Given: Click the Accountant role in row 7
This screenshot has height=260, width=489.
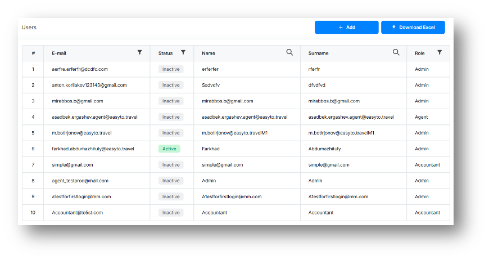Looking at the screenshot, I should [427, 165].
